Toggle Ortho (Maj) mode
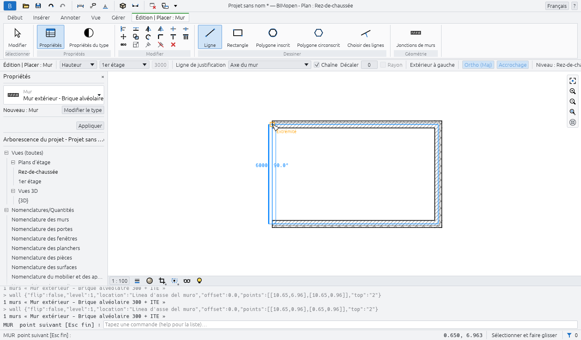 pyautogui.click(x=478, y=65)
